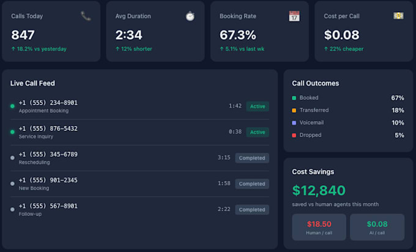Click gray status dot for 567-8901 call

tap(12, 209)
